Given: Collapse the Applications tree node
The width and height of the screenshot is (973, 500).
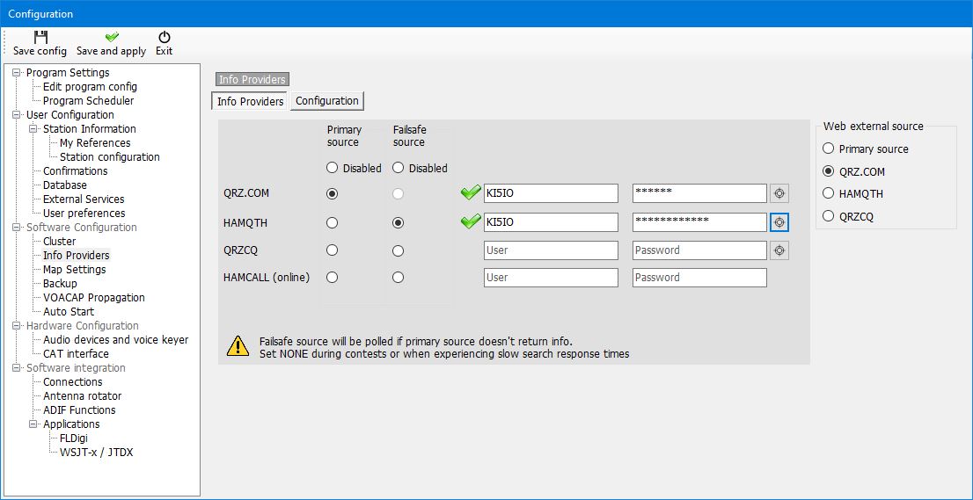Looking at the screenshot, I should (x=33, y=424).
